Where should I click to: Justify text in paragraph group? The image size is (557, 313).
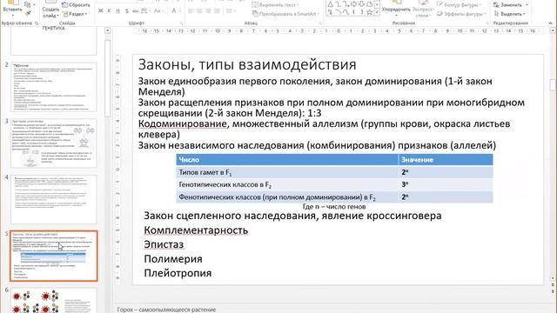click(218, 11)
